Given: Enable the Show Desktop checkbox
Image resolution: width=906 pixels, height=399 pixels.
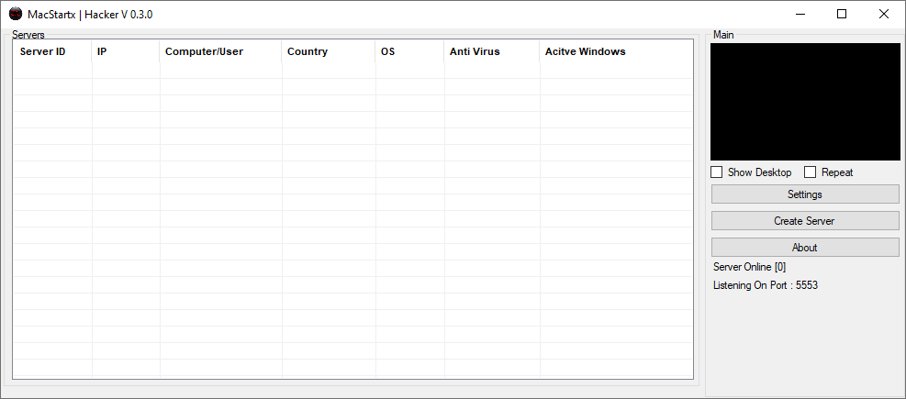Looking at the screenshot, I should tap(717, 172).
